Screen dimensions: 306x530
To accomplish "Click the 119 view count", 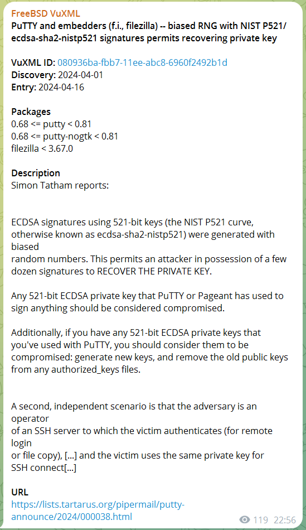I will 261,519.
